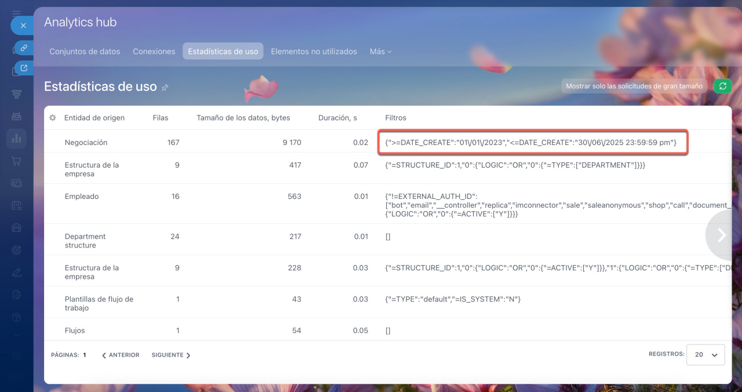
Task: Go to next page with Siguiente
Action: pos(171,355)
